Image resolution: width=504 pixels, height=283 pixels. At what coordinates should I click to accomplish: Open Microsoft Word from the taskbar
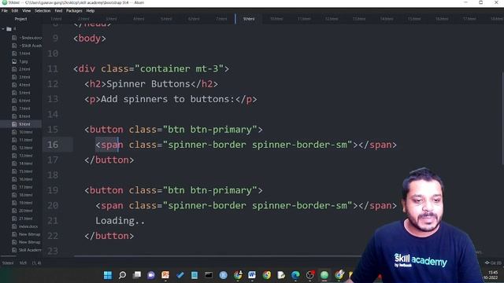click(x=252, y=275)
